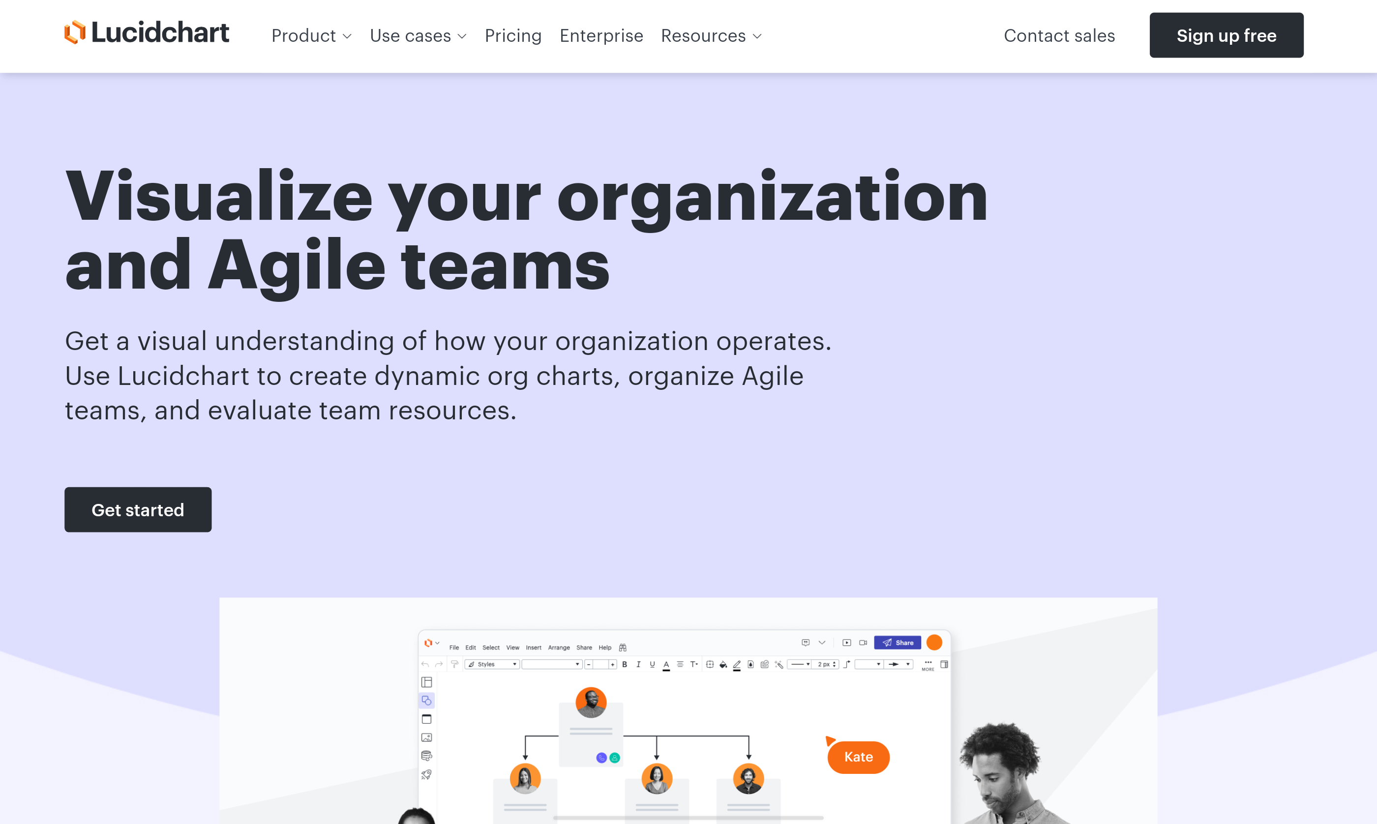The image size is (1377, 824).
Task: Expand the chevron next to the comment icon
Action: click(822, 643)
